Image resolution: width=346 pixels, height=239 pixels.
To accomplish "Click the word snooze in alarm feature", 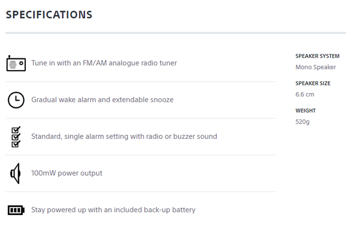I will coord(161,100).
